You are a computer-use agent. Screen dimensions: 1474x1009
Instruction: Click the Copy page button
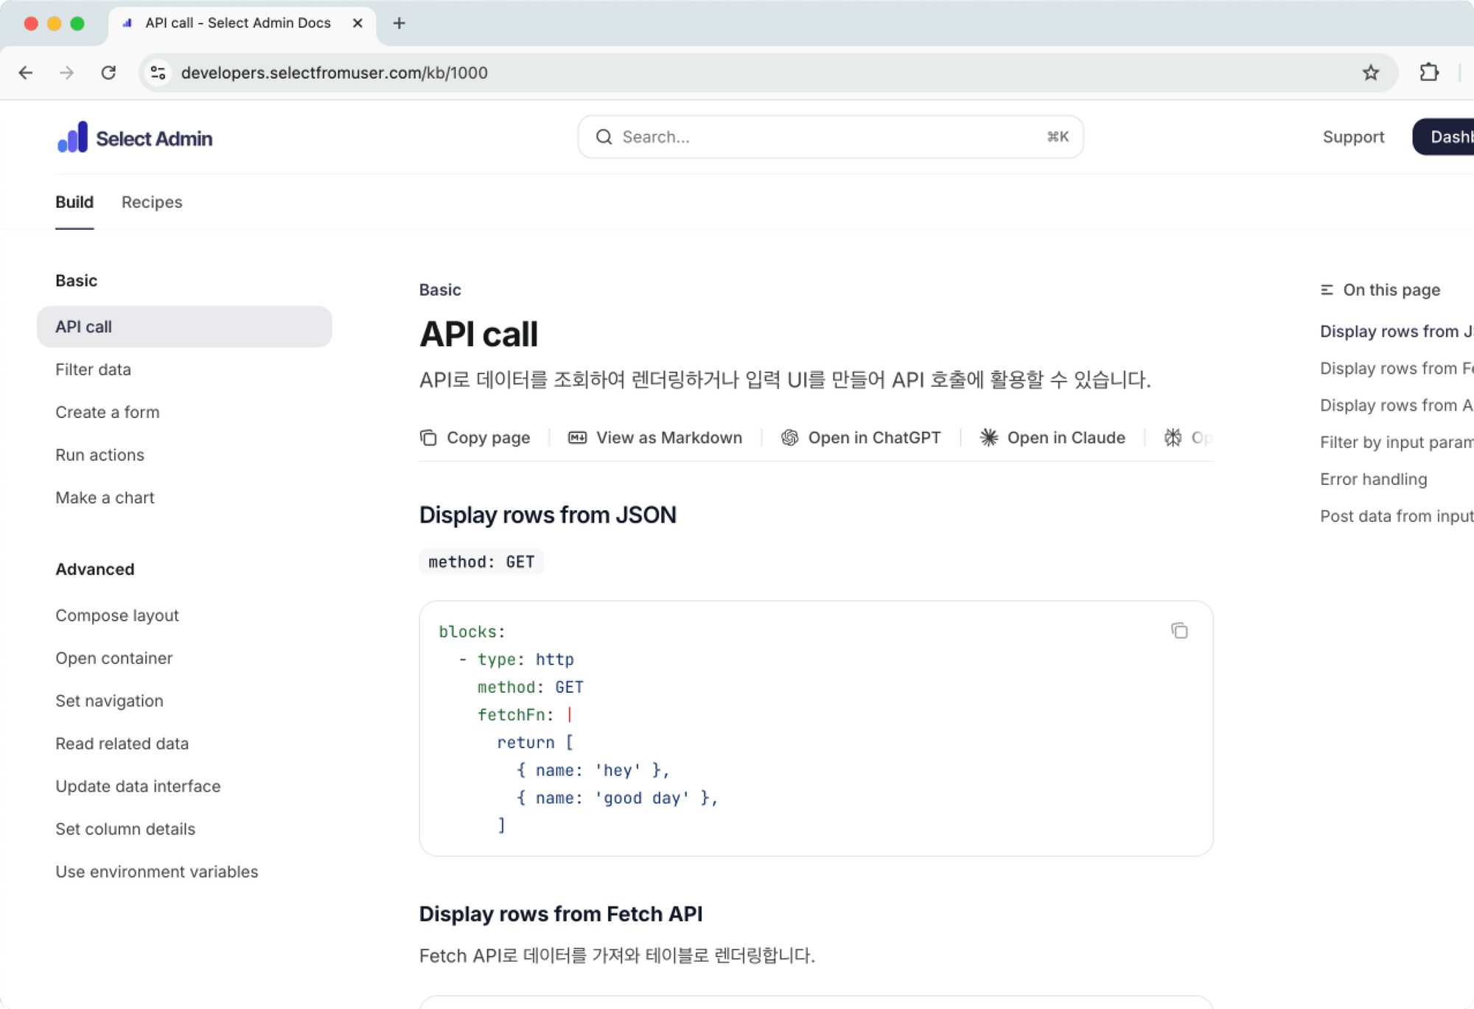pos(475,438)
